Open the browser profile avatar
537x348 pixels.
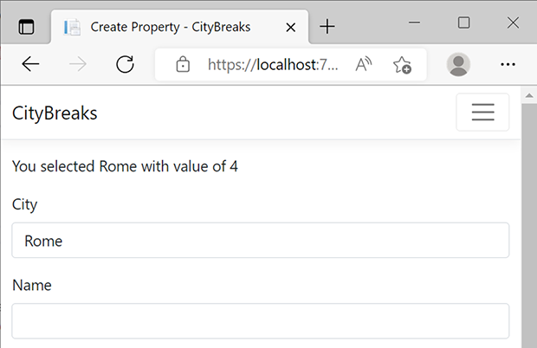click(x=458, y=64)
